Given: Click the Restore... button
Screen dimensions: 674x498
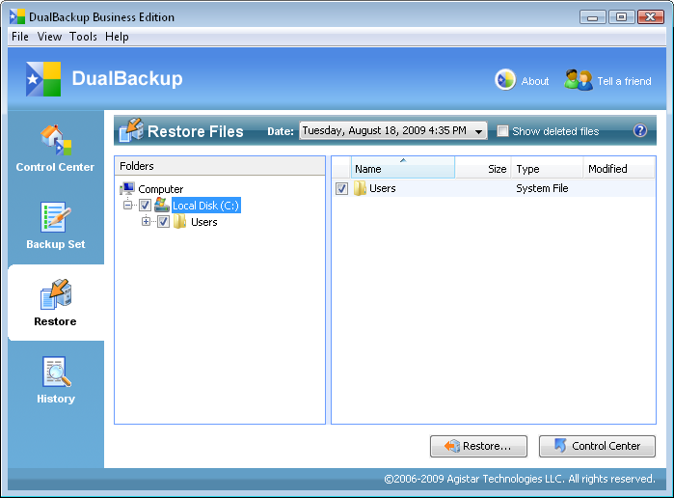Looking at the screenshot, I should pyautogui.click(x=478, y=446).
